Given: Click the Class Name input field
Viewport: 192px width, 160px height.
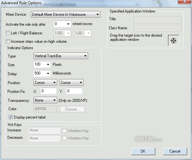Looking at the screenshot, I should [x=157, y=28].
